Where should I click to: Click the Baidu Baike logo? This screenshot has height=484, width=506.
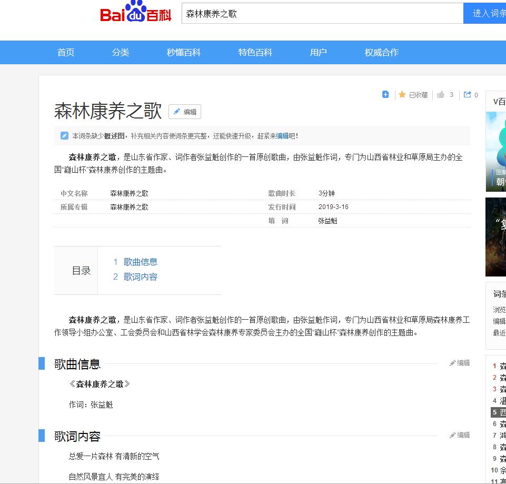click(136, 13)
